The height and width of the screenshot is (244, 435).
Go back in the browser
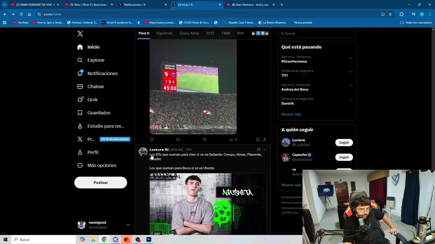click(5, 14)
